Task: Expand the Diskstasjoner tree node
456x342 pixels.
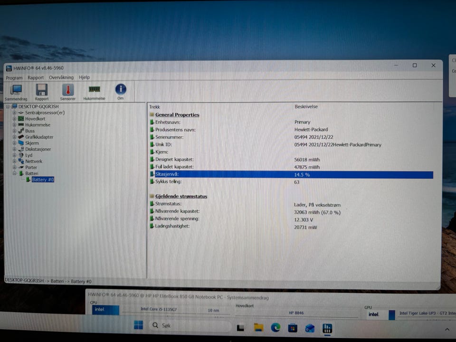Action: click(x=14, y=149)
